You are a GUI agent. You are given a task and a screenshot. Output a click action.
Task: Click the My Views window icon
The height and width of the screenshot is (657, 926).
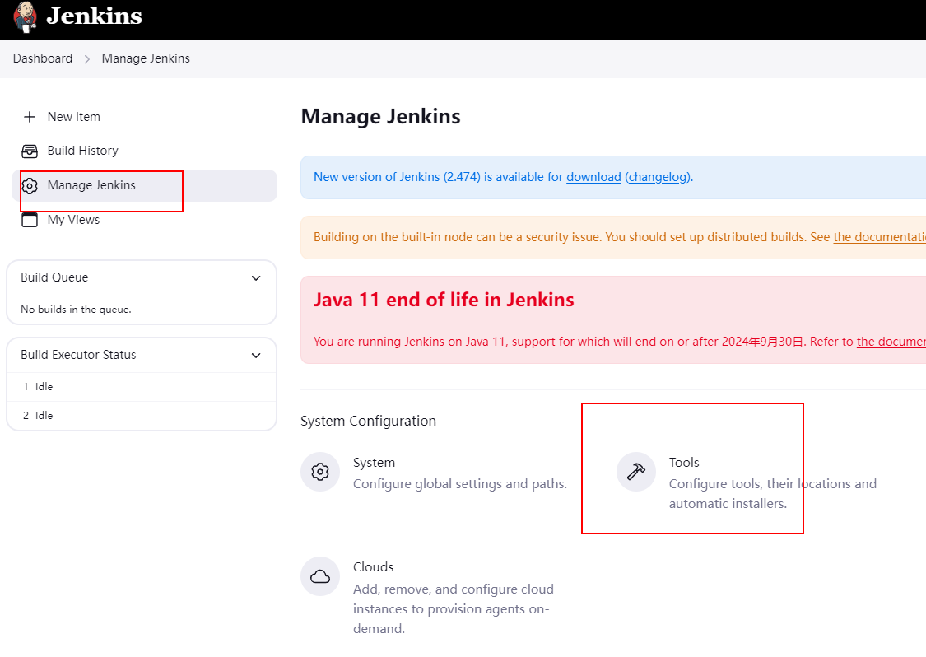[x=30, y=220]
